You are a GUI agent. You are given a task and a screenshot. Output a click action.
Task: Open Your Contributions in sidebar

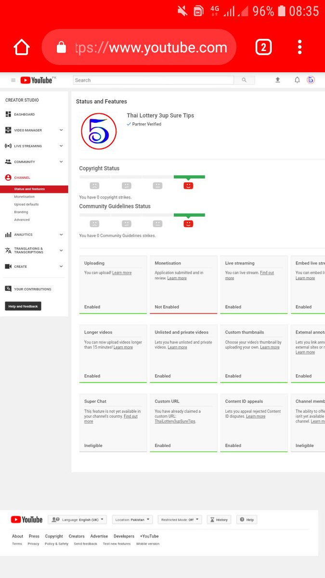tap(32, 289)
